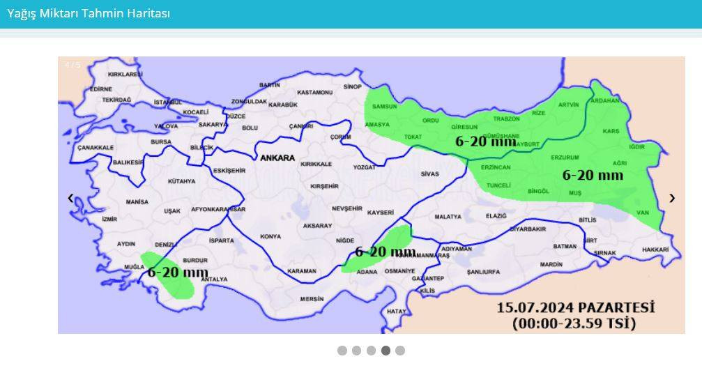Click the 6-20 mm label near Adana

pyautogui.click(x=386, y=252)
